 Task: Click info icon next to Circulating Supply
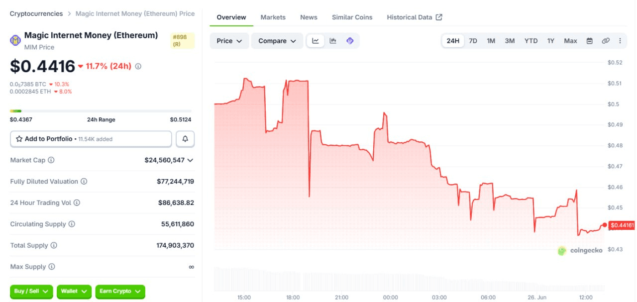pyautogui.click(x=72, y=224)
